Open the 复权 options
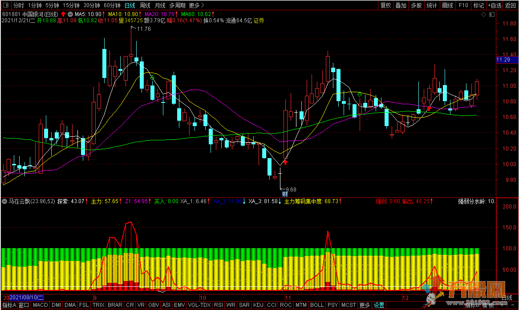 [x=385, y=5]
